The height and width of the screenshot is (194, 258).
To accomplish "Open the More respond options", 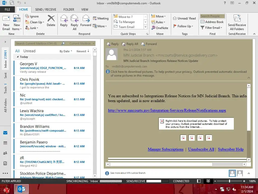I will (x=100, y=26).
